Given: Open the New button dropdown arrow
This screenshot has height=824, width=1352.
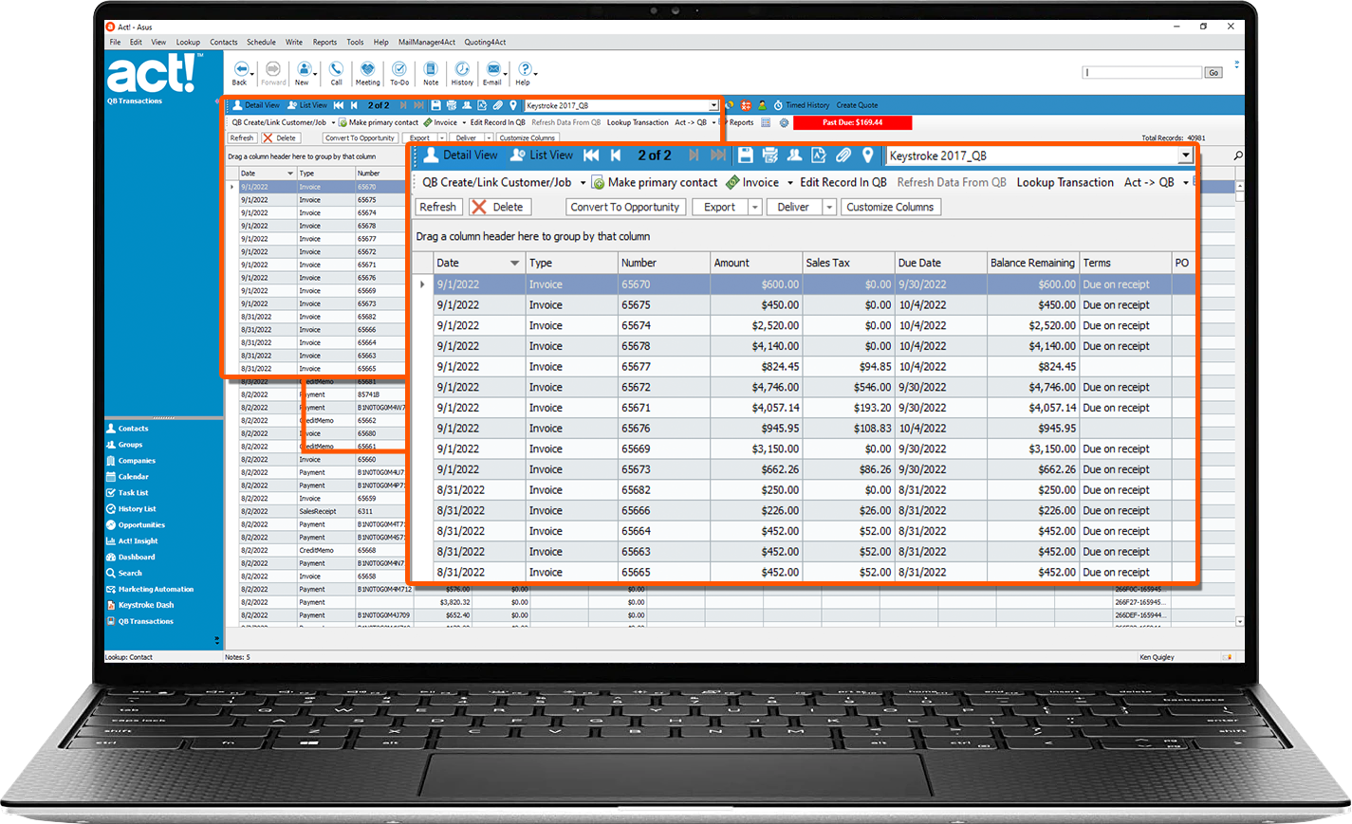Looking at the screenshot, I should coord(316,73).
